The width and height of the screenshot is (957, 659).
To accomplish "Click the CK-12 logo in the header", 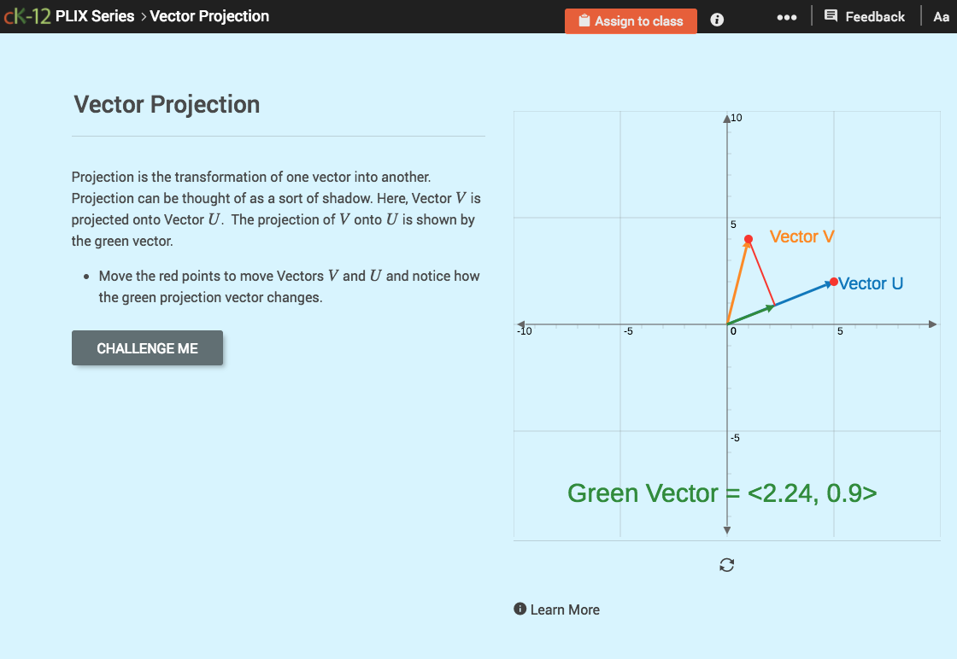I will click(x=26, y=15).
